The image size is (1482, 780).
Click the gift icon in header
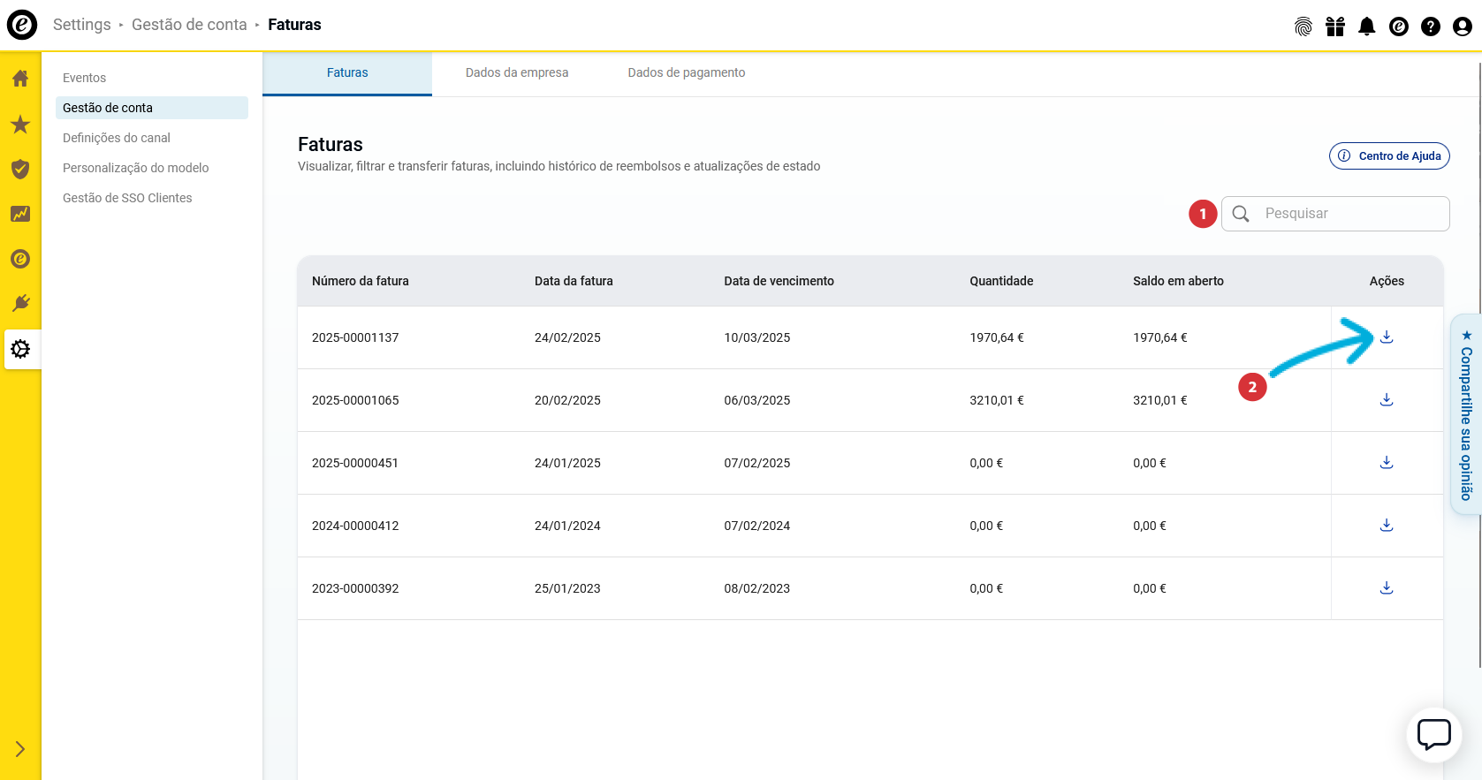pyautogui.click(x=1334, y=27)
